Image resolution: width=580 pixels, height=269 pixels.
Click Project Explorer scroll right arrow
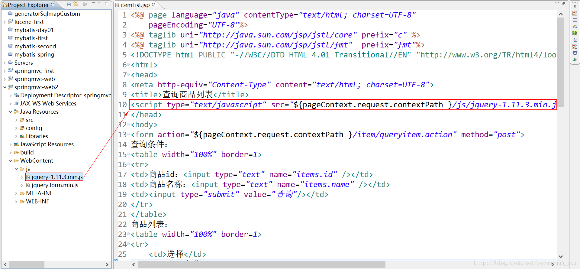point(107,264)
